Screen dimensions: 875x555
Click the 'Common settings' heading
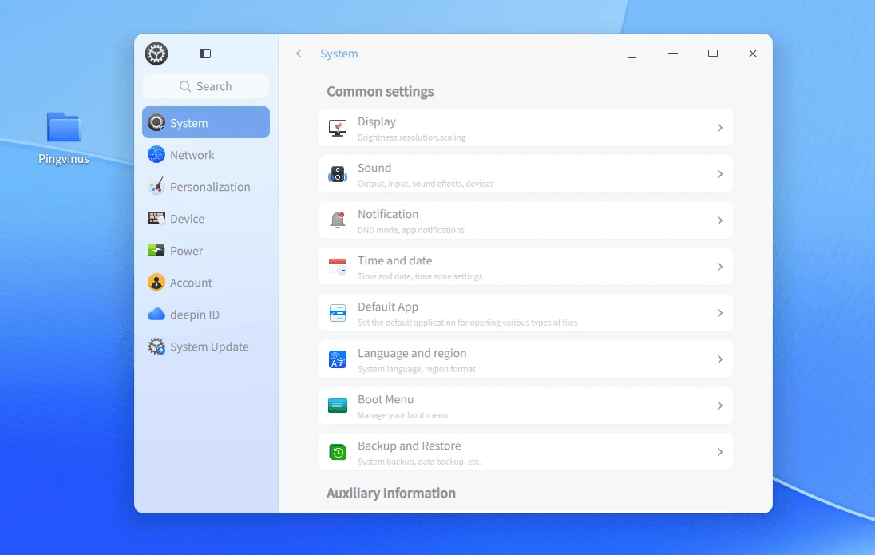380,92
